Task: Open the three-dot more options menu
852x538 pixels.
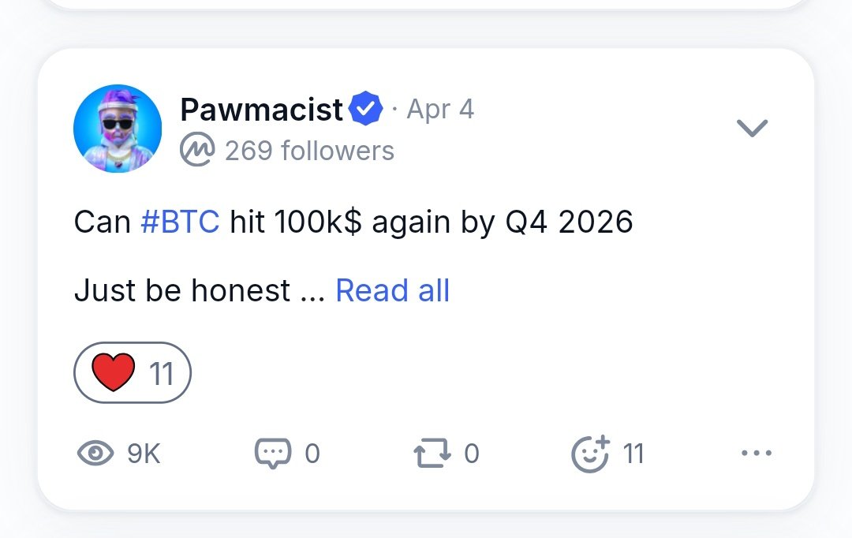Action: tap(757, 454)
